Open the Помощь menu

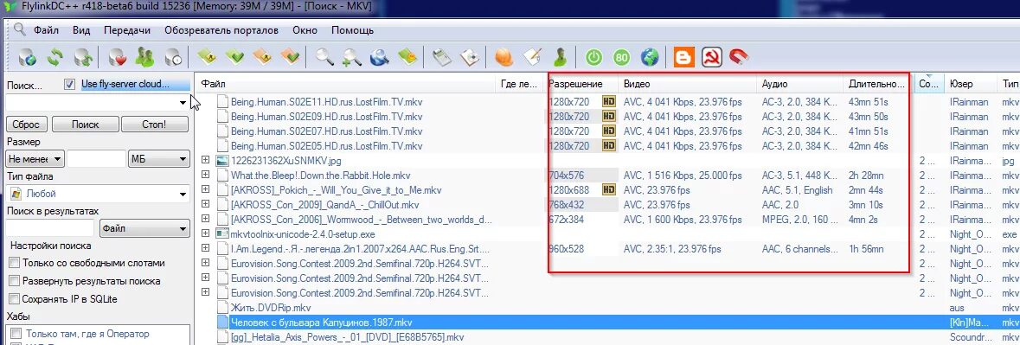pos(353,30)
